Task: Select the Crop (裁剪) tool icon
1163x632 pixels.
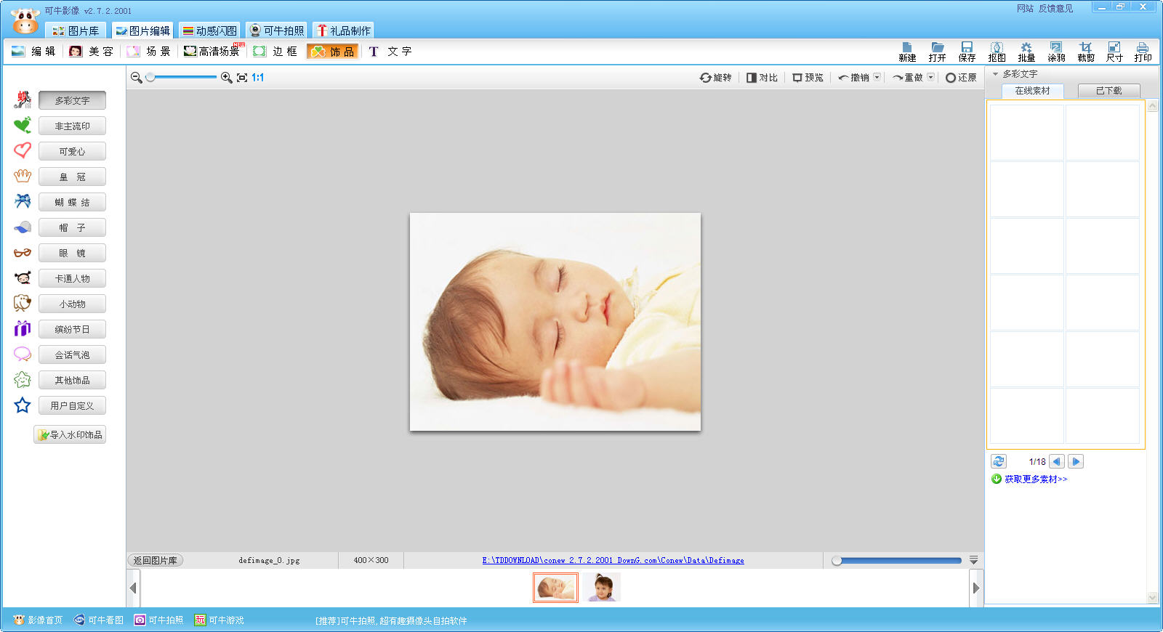Action: coord(1085,51)
